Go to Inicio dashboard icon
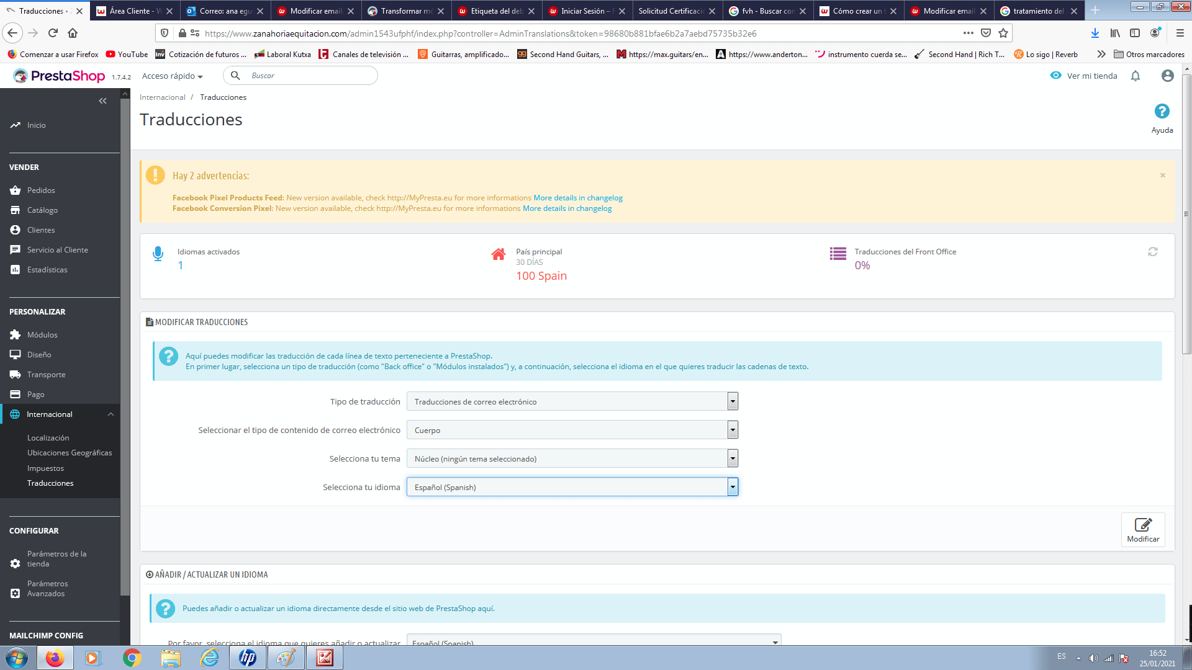The height and width of the screenshot is (670, 1192). [16, 125]
